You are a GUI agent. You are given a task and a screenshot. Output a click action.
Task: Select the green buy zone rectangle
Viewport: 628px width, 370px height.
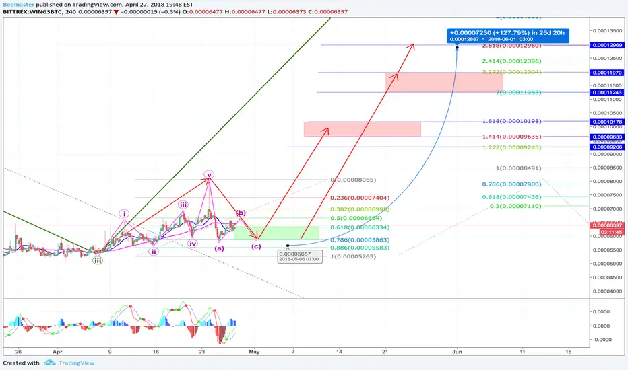(x=276, y=233)
